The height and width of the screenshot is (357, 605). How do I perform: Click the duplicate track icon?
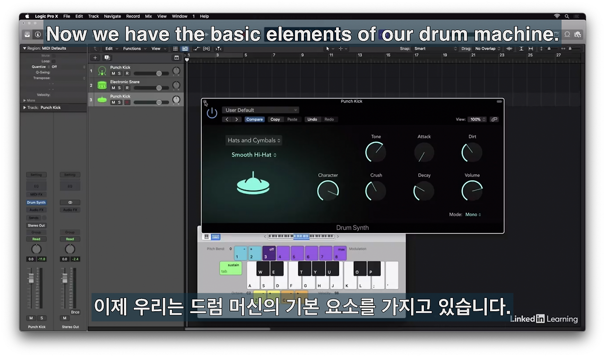click(x=107, y=58)
